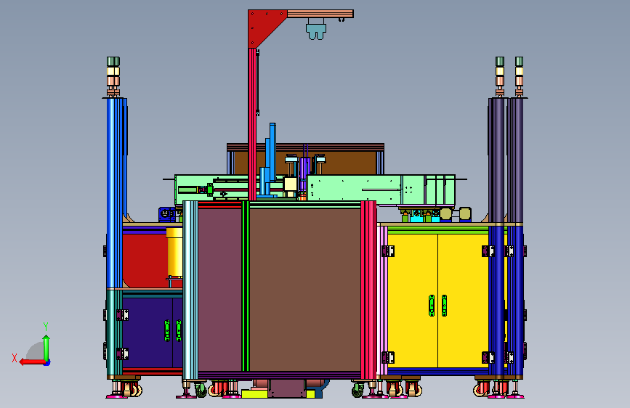Select the dark purple cabinet door at lower left

[148, 332]
